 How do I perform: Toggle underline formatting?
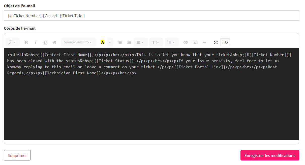(45, 42)
